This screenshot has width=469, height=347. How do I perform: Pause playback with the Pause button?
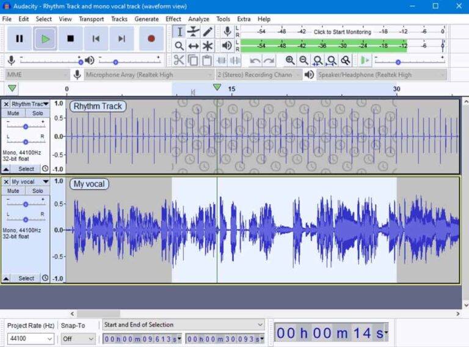coord(20,38)
